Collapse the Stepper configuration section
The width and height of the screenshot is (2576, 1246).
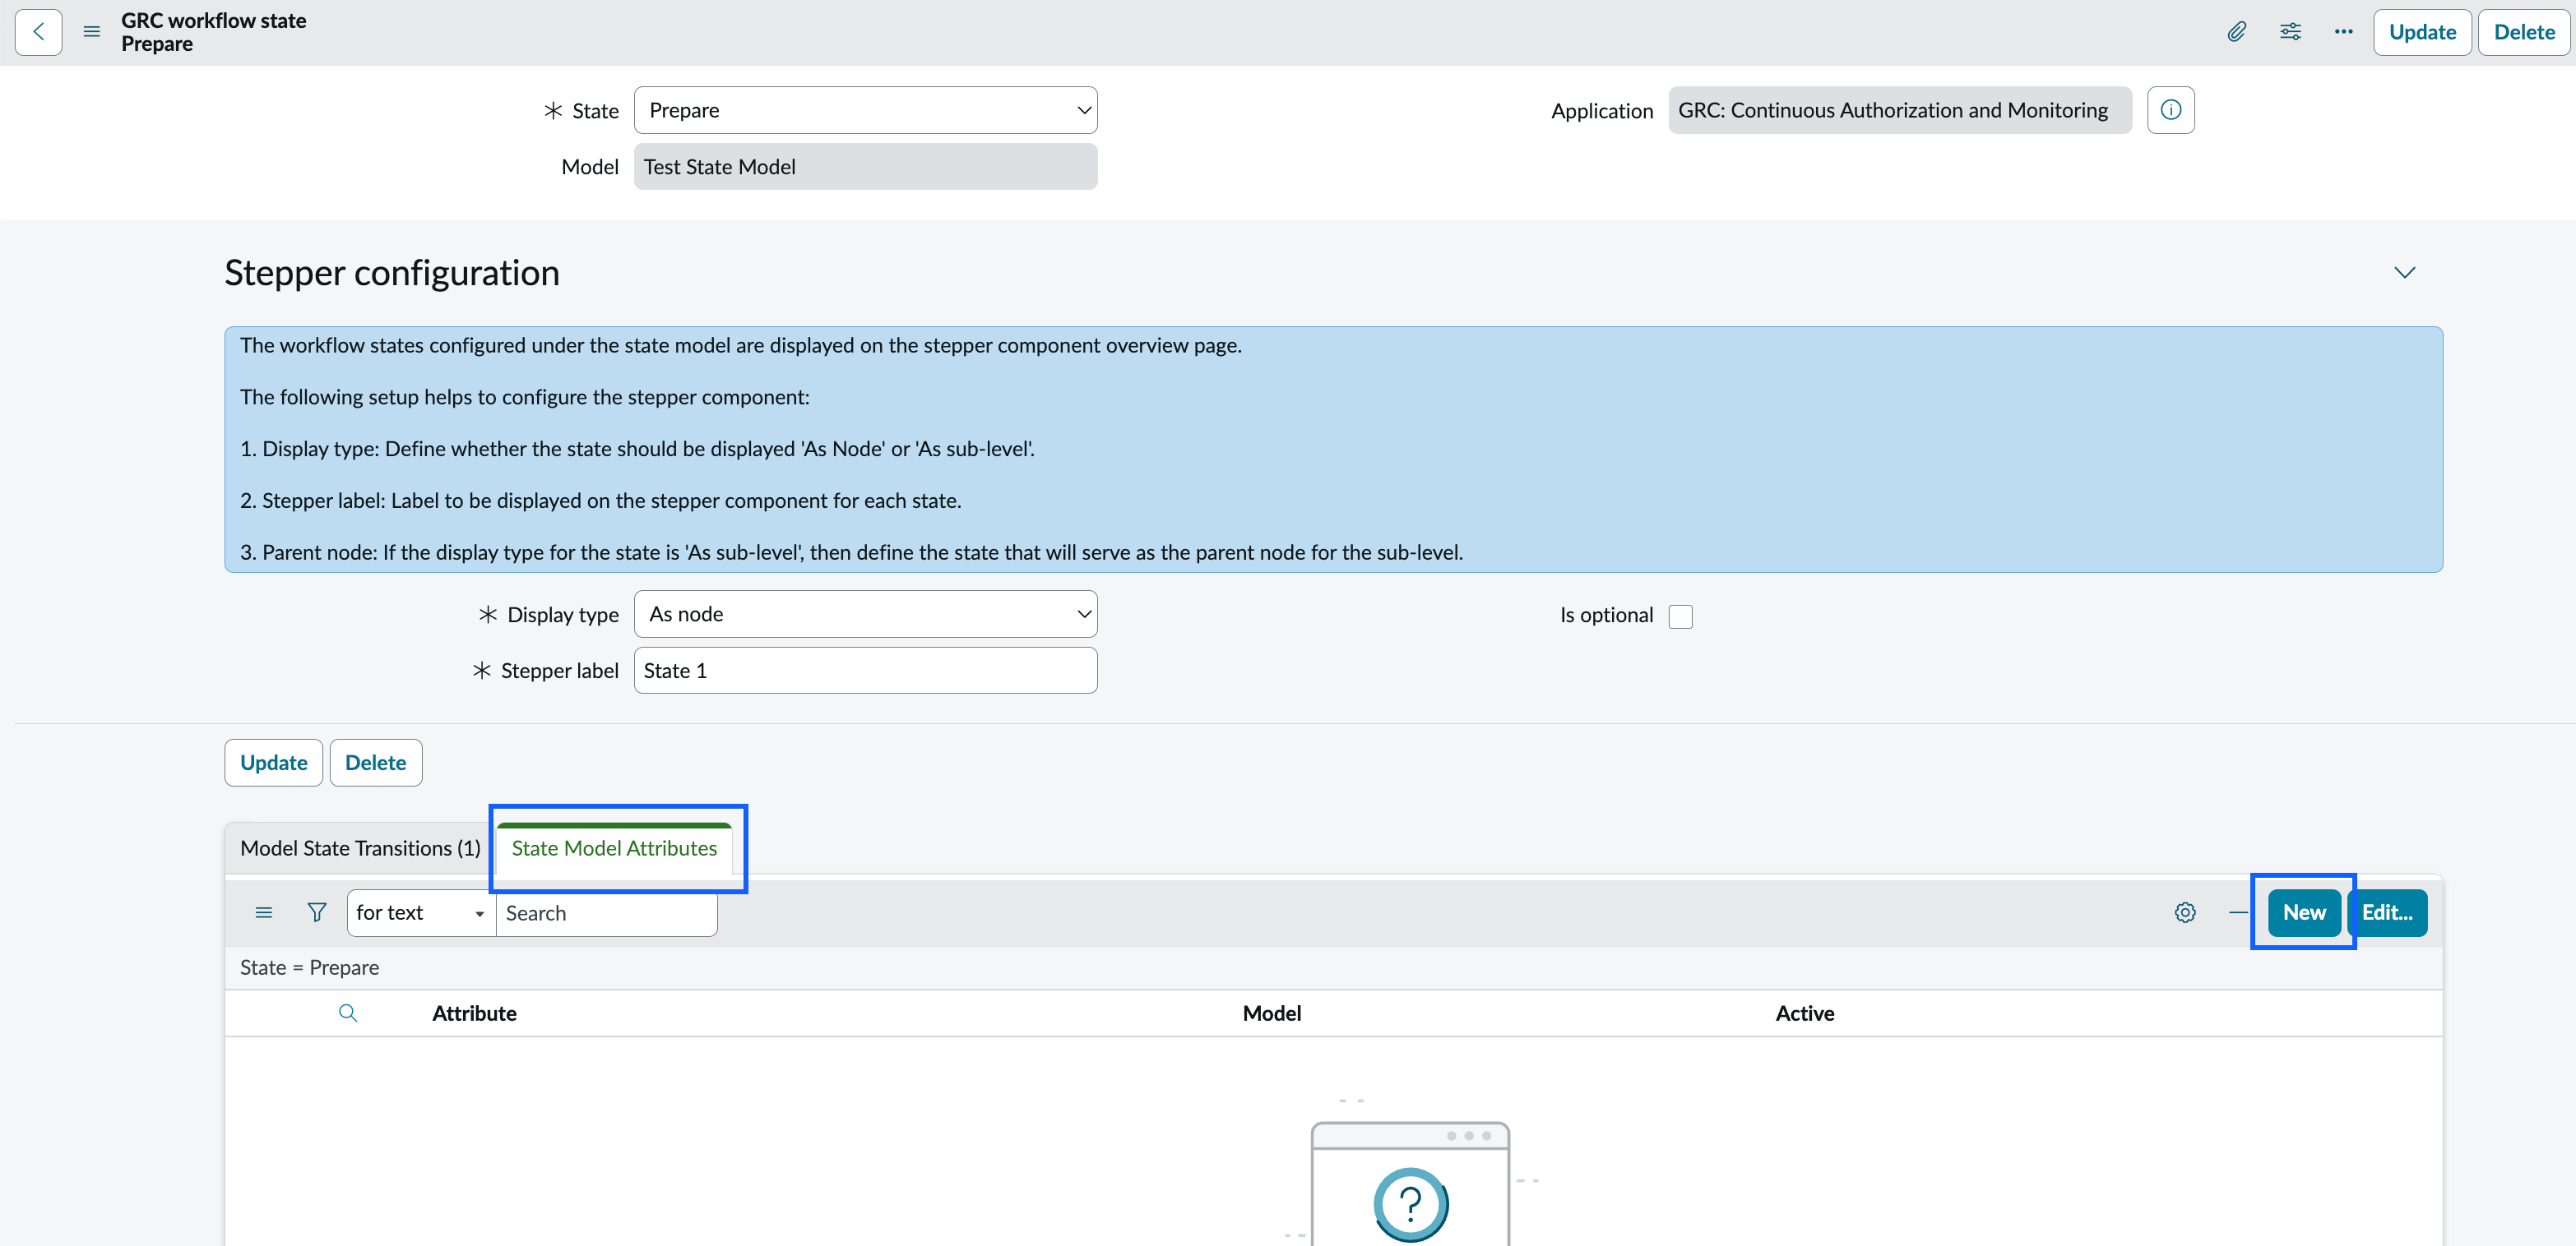(x=2404, y=273)
